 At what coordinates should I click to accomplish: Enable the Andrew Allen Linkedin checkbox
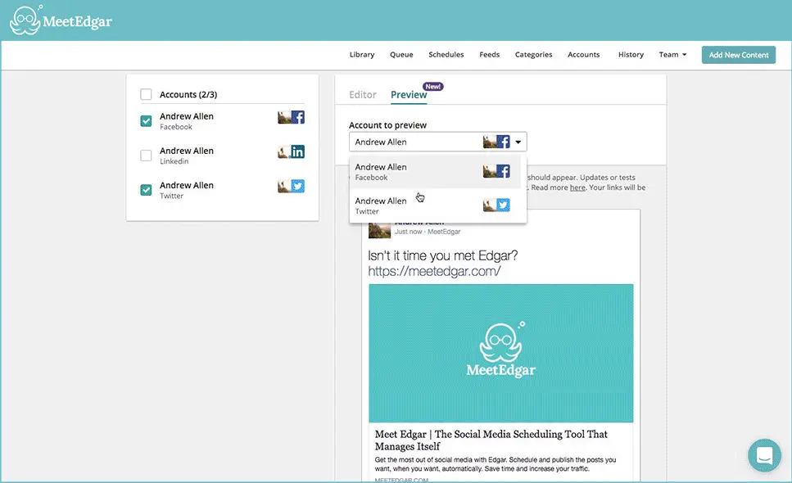point(146,156)
